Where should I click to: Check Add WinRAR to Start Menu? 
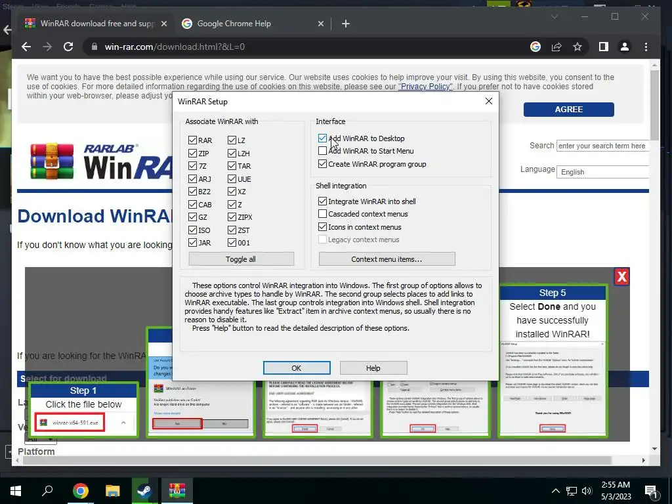(x=322, y=151)
